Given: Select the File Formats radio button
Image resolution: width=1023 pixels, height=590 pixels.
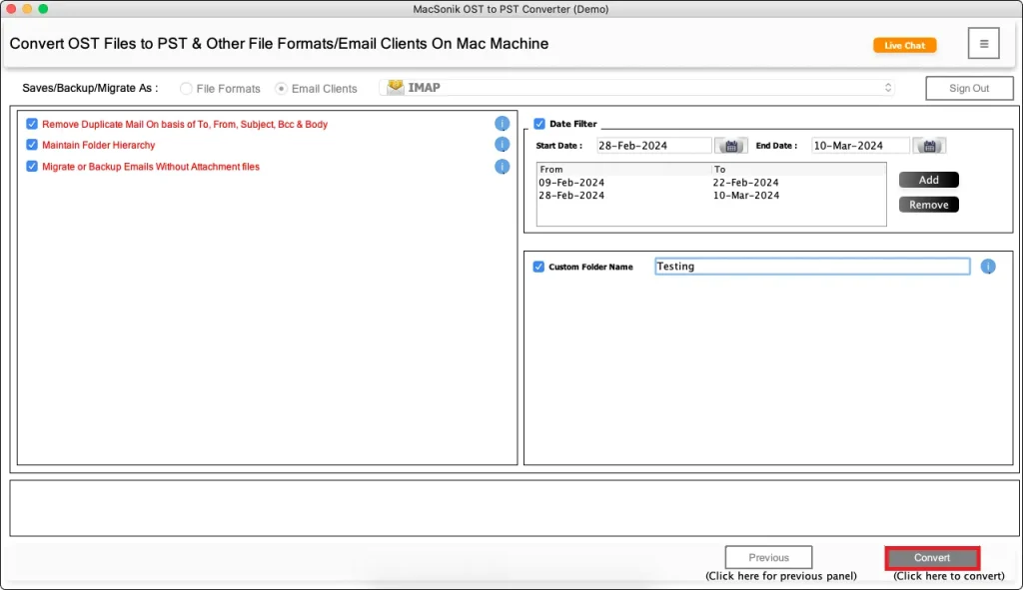Looking at the screenshot, I should click(187, 89).
